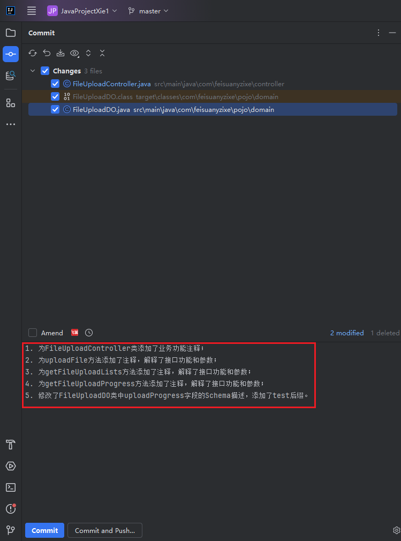This screenshot has height=541, width=401.
Task: Toggle the Changes group checkbox
Action: [45, 71]
